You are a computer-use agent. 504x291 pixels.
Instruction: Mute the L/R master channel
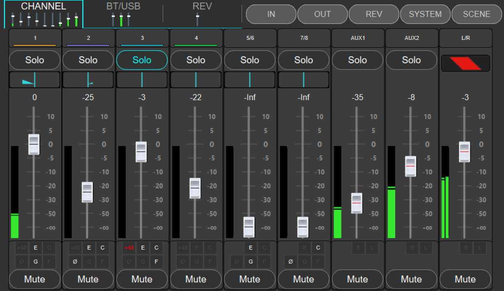click(x=465, y=279)
